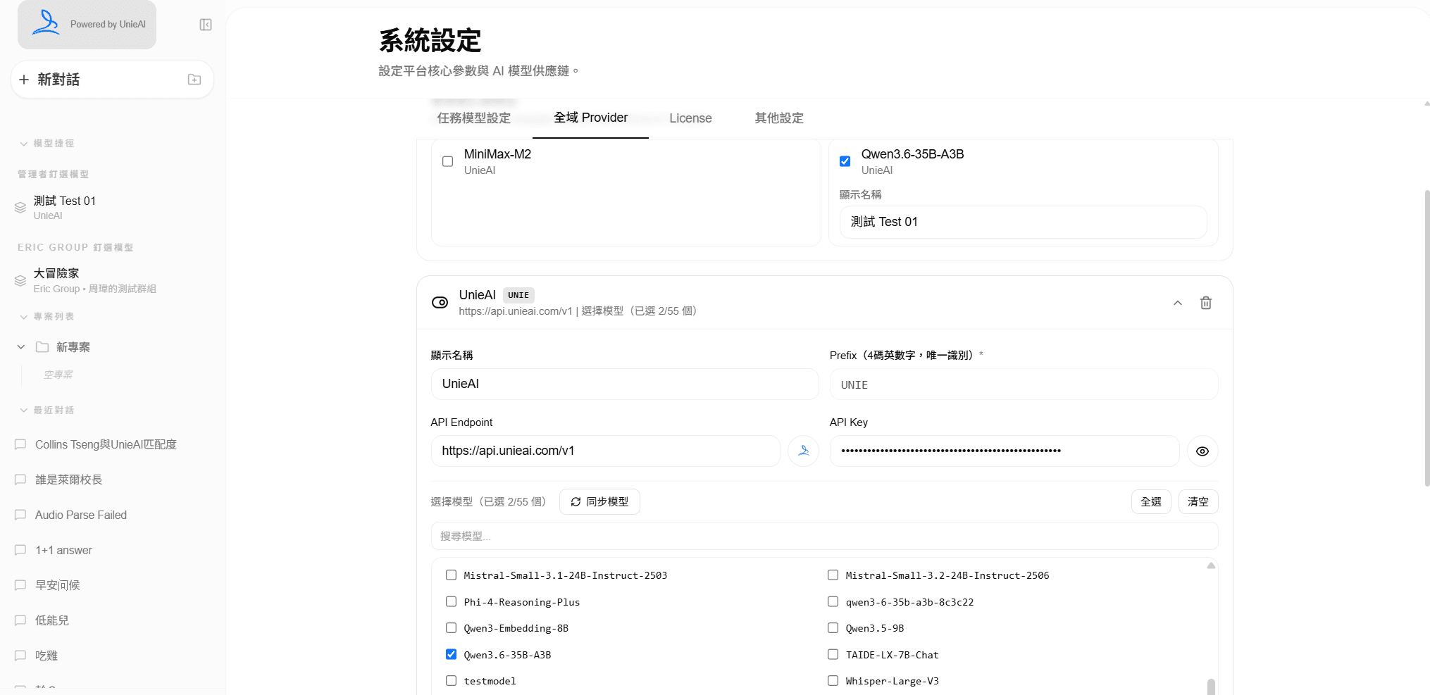The width and height of the screenshot is (1430, 695).
Task: Click chat icon beside 誰是萊爾校長
Action: click(20, 480)
